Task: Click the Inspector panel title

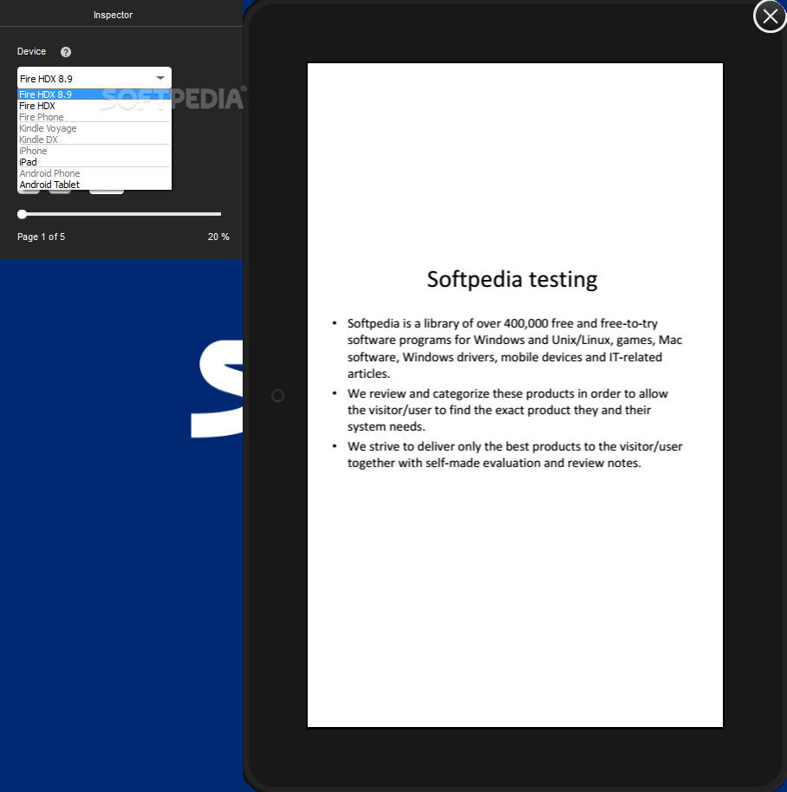Action: pos(113,15)
